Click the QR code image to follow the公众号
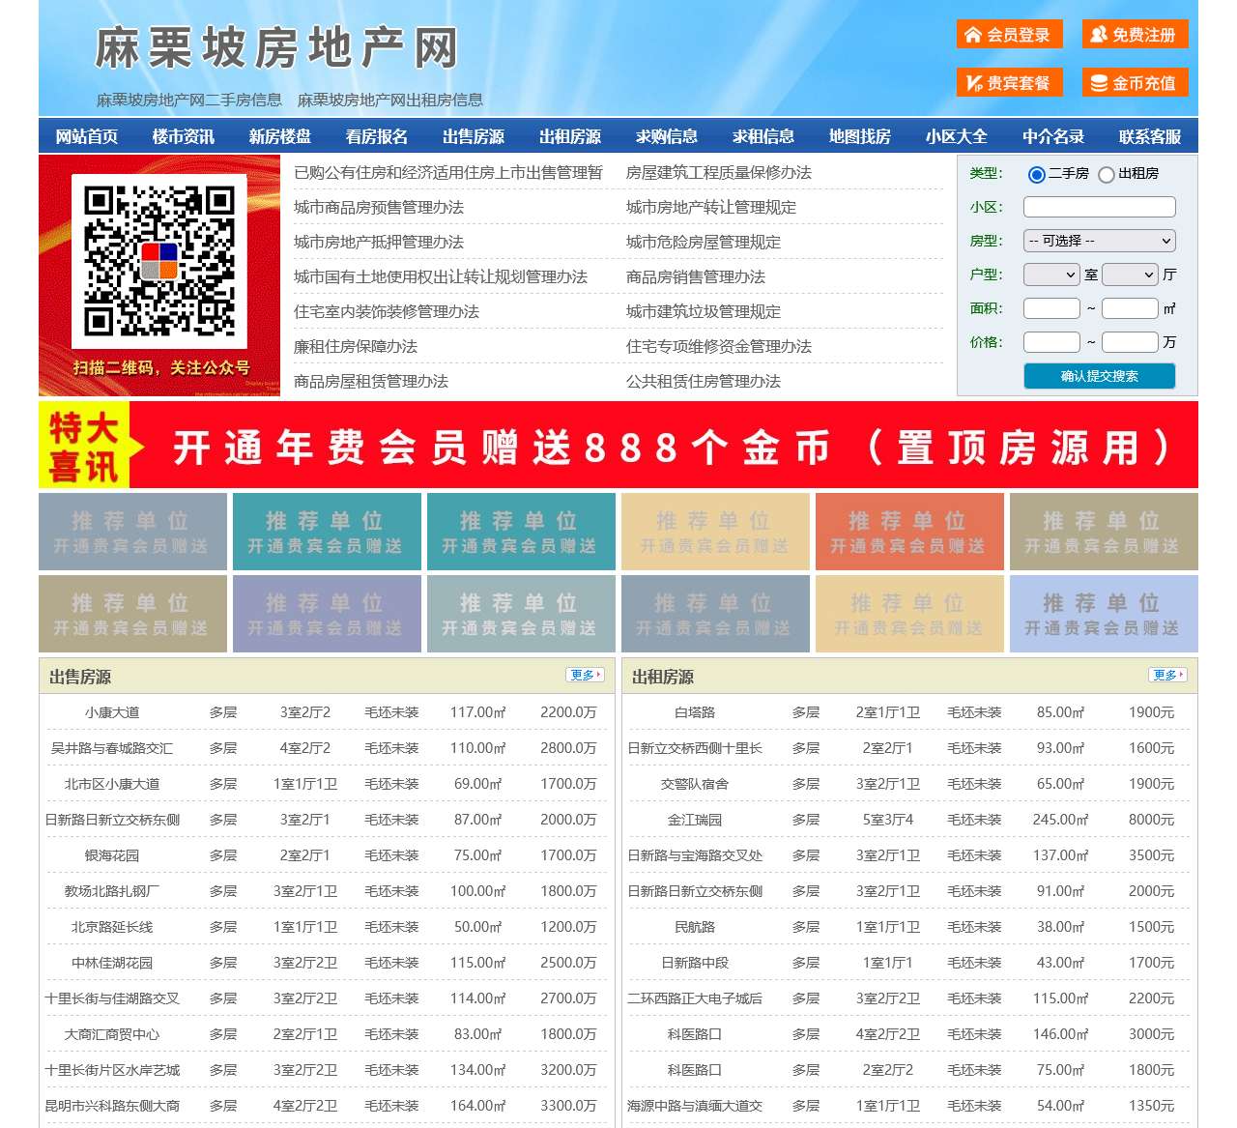Viewport: 1237px width, 1128px height. 160,261
